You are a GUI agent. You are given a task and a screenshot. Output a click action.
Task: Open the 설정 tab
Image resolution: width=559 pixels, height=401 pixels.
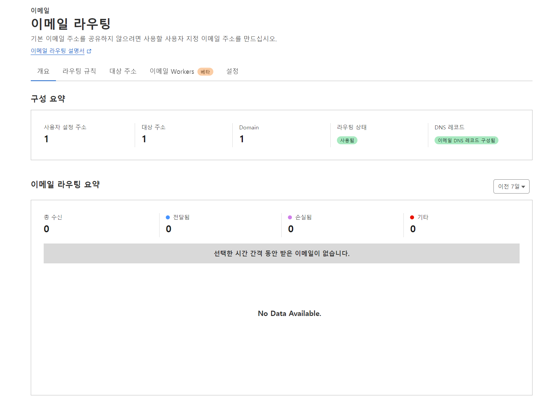click(232, 71)
